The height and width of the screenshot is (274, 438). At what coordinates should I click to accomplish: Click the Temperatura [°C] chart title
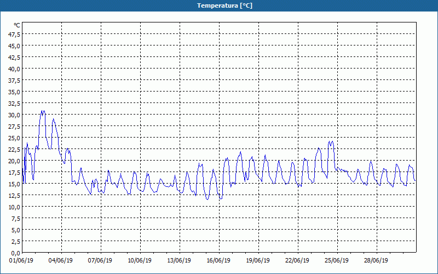[x=224, y=5]
